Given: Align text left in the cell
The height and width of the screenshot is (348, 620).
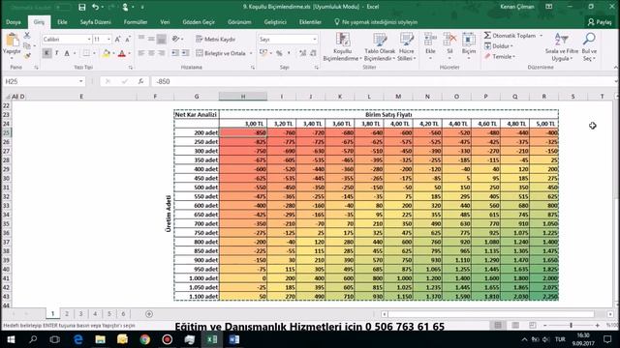Looking at the screenshot, I should click(x=141, y=53).
